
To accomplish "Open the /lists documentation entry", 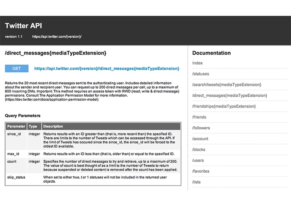I will tap(196, 182).
